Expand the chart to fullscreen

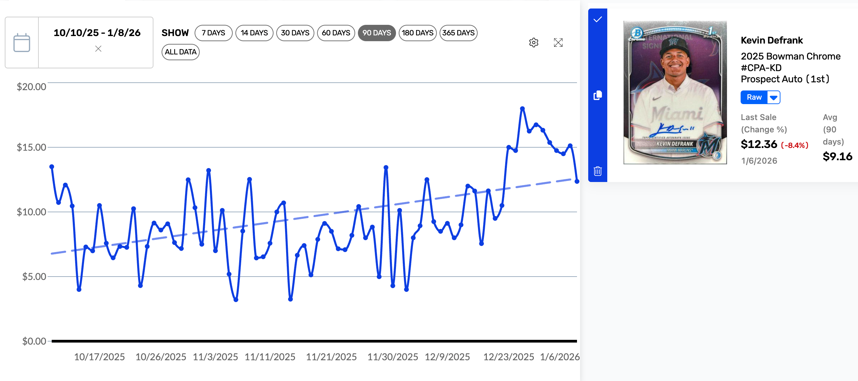558,43
